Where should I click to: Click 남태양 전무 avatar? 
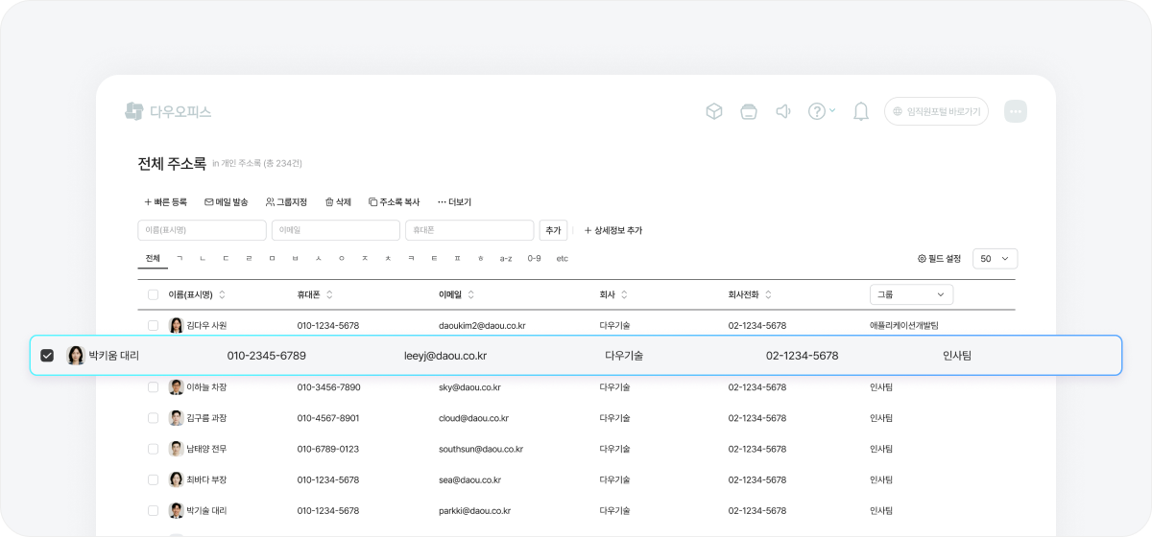click(x=177, y=449)
